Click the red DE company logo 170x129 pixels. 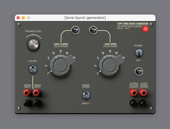[x=145, y=29]
